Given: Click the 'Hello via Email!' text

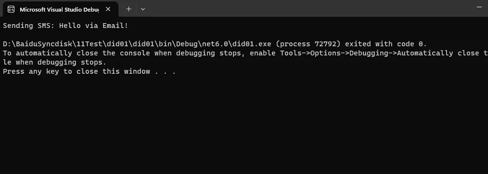Looking at the screenshot, I should [94, 26].
